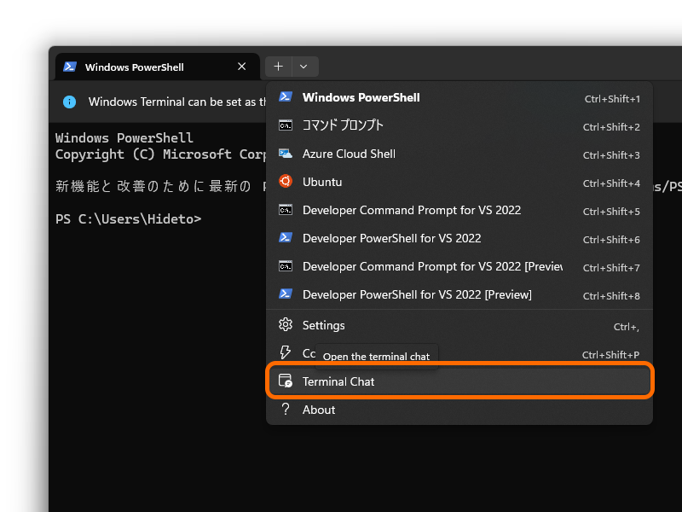Launch Azure Cloud Shell via its icon
682x512 pixels.
(285, 154)
